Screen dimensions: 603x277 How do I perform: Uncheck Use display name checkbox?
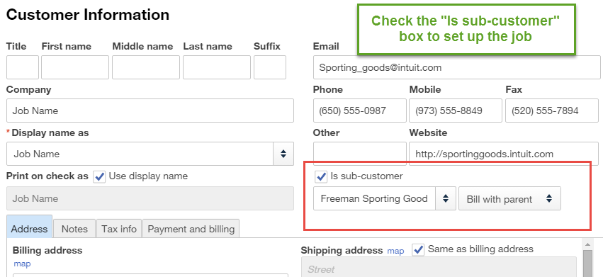pyautogui.click(x=99, y=176)
